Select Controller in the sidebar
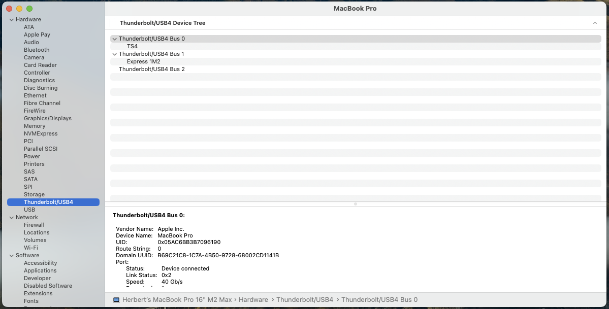This screenshot has width=609, height=309. tap(37, 73)
